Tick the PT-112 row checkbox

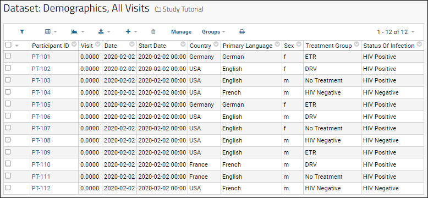pyautogui.click(x=8, y=188)
